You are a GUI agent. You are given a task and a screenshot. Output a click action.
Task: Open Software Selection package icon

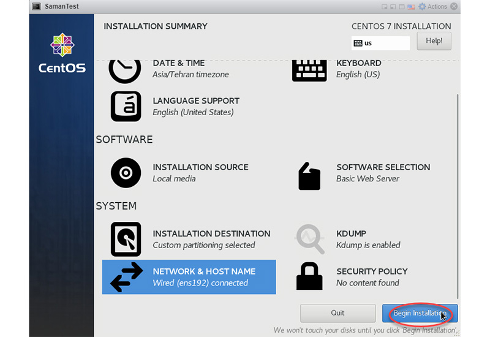[x=309, y=176]
